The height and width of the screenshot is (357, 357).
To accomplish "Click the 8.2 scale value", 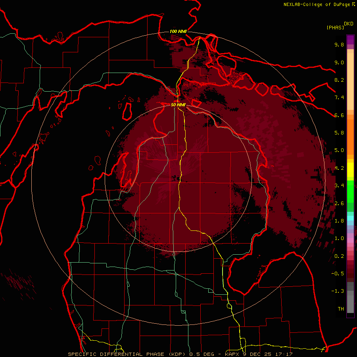I will point(339,80).
